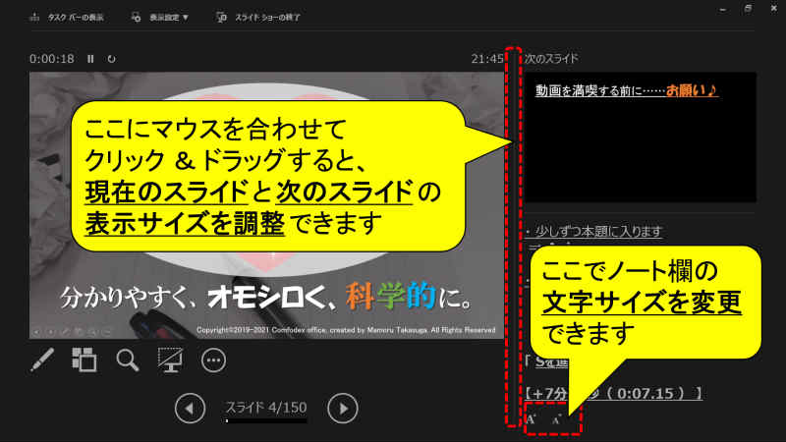Select the pen and laser pointer tool
The image size is (786, 442).
tap(42, 359)
